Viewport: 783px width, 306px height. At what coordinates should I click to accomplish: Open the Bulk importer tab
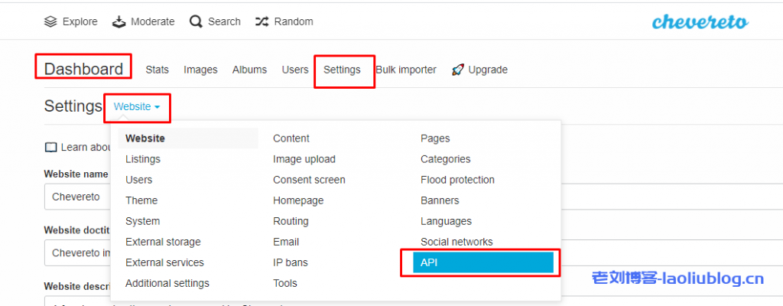tap(406, 70)
